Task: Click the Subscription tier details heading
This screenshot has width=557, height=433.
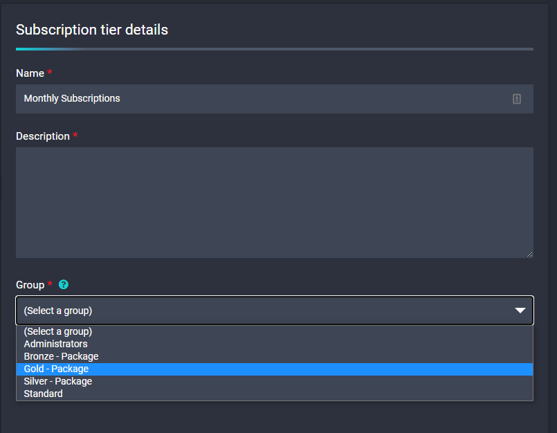Action: tap(92, 30)
